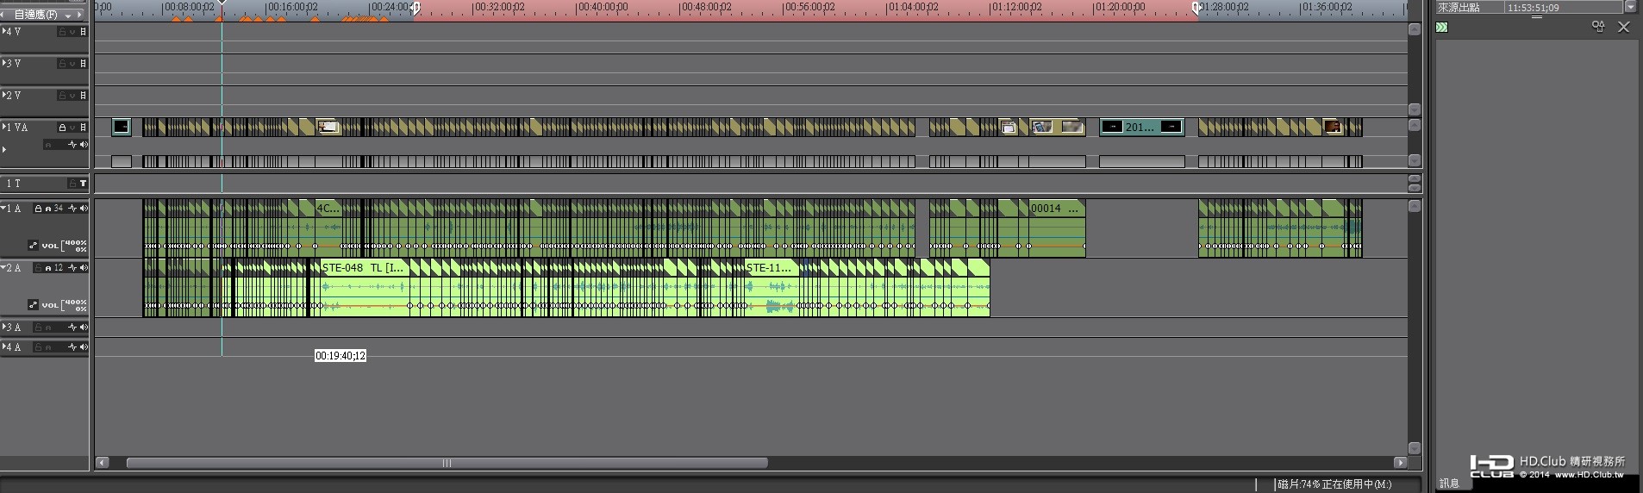Toggle lock on the 3 A track
Viewport: 1643px width, 493px height.
point(38,328)
